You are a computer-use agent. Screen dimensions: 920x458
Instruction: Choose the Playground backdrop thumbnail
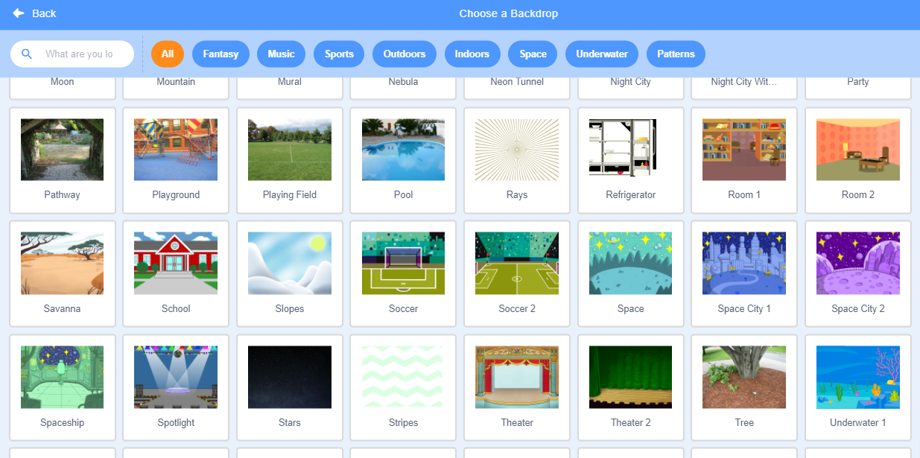(x=176, y=150)
